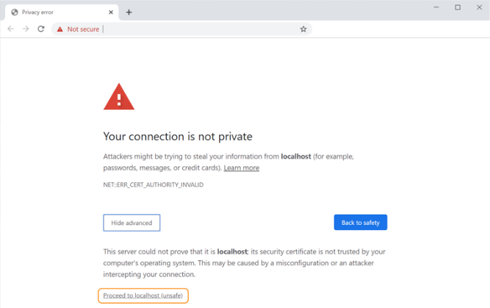Image resolution: width=490 pixels, height=308 pixels.
Task: Click the Not secure label in the address bar
Action: tap(83, 29)
